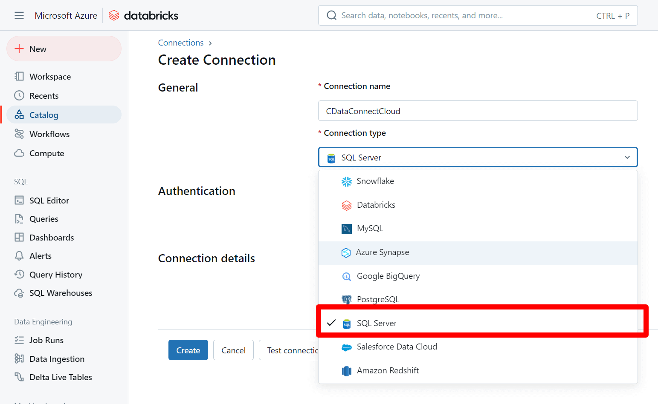658x404 pixels.
Task: Click the Azure Synapse logo icon
Action: (346, 253)
